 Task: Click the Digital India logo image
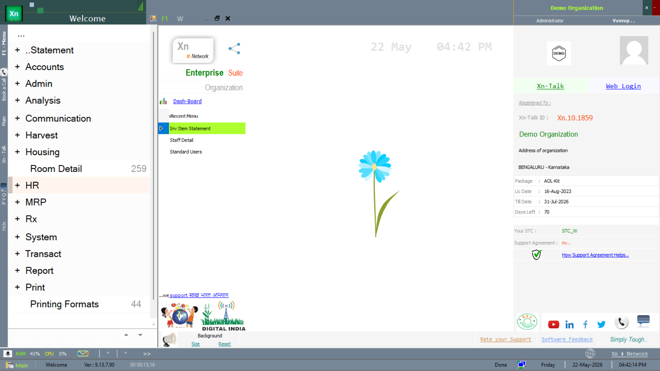224,316
